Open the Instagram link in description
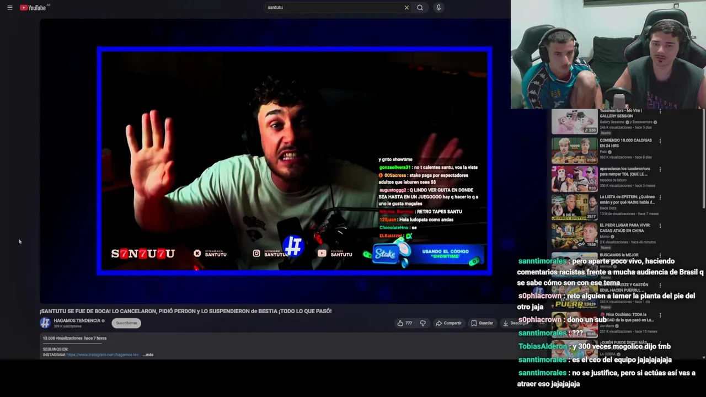The width and height of the screenshot is (706, 397). pyautogui.click(x=102, y=355)
